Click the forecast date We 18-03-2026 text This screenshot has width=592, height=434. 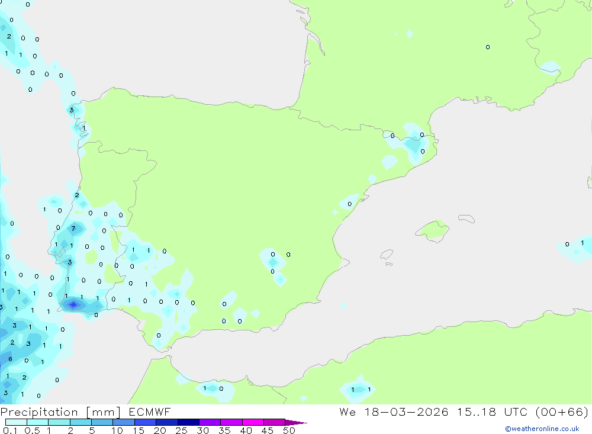click(x=394, y=412)
